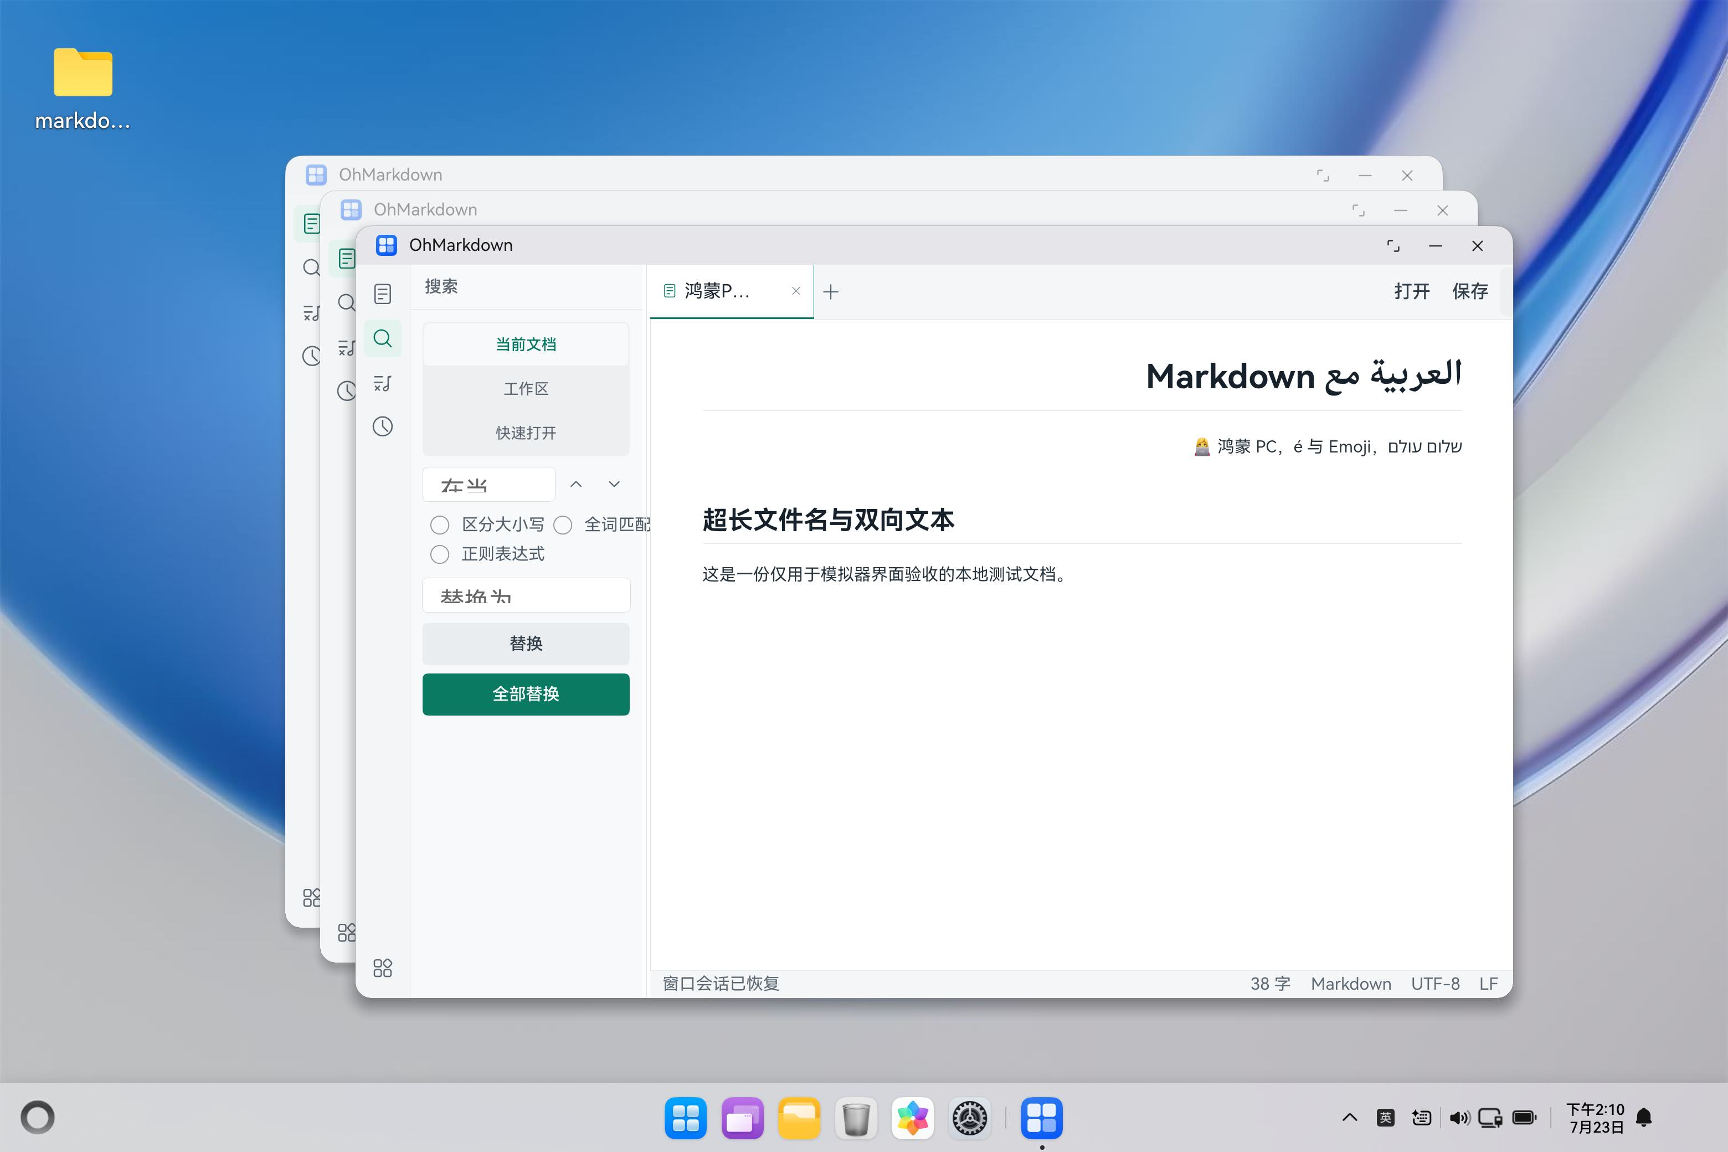Enable the 区分大小写 option
Viewport: 1728px width, 1152px height.
439,524
